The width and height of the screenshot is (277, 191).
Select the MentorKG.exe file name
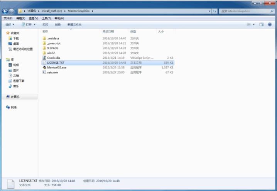coord(57,67)
